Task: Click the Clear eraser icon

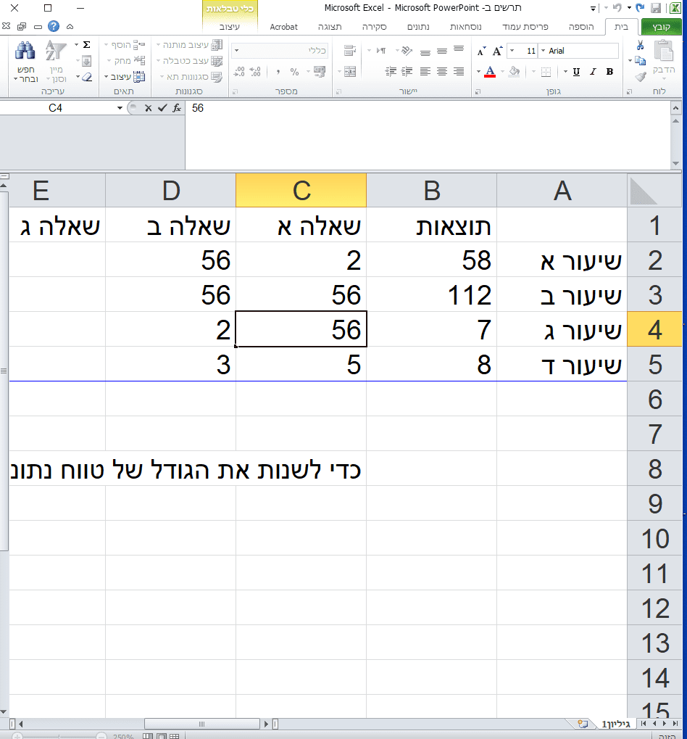Action: (x=87, y=77)
